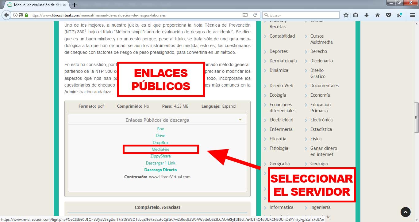Open the Box download link
419x222 pixels.
(160, 129)
